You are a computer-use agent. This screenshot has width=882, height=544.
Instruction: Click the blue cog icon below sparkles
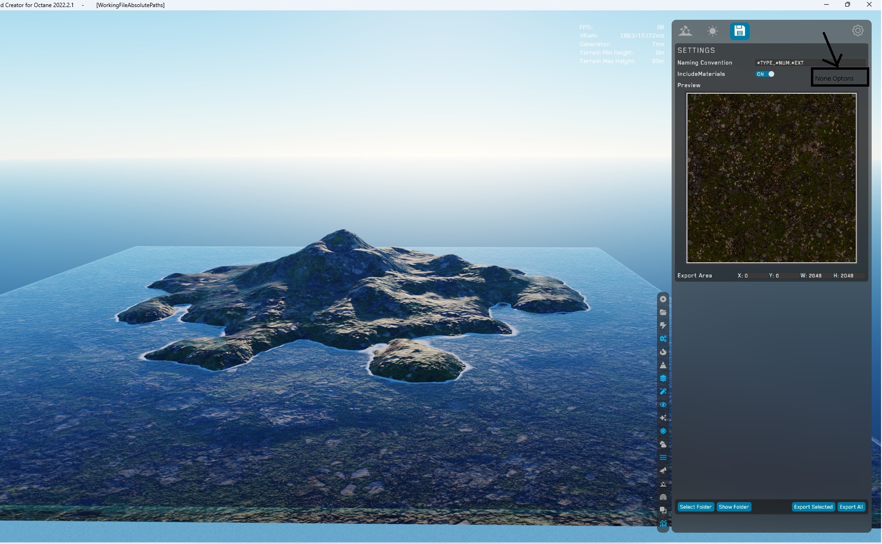663,431
